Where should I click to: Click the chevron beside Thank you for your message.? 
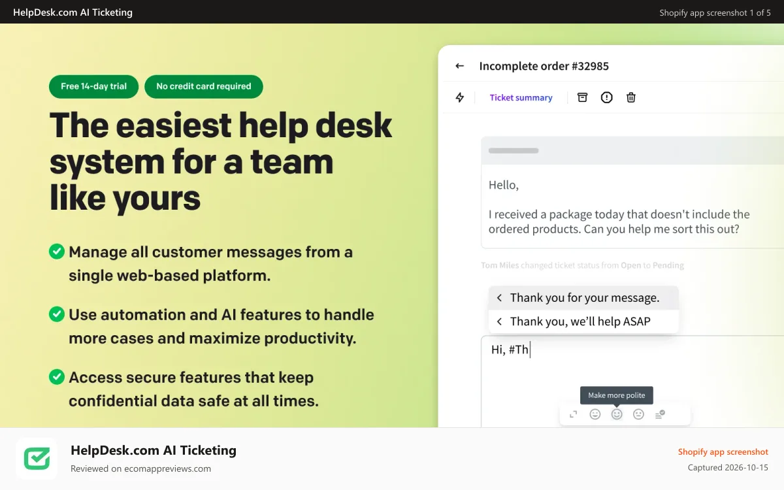(499, 298)
